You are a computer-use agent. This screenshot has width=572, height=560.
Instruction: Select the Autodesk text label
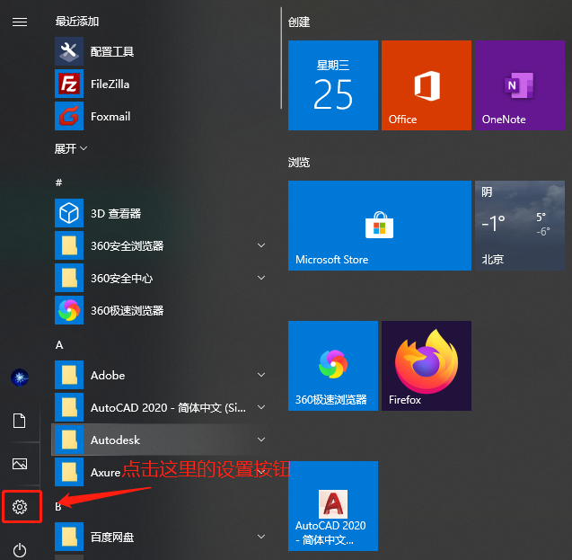115,440
